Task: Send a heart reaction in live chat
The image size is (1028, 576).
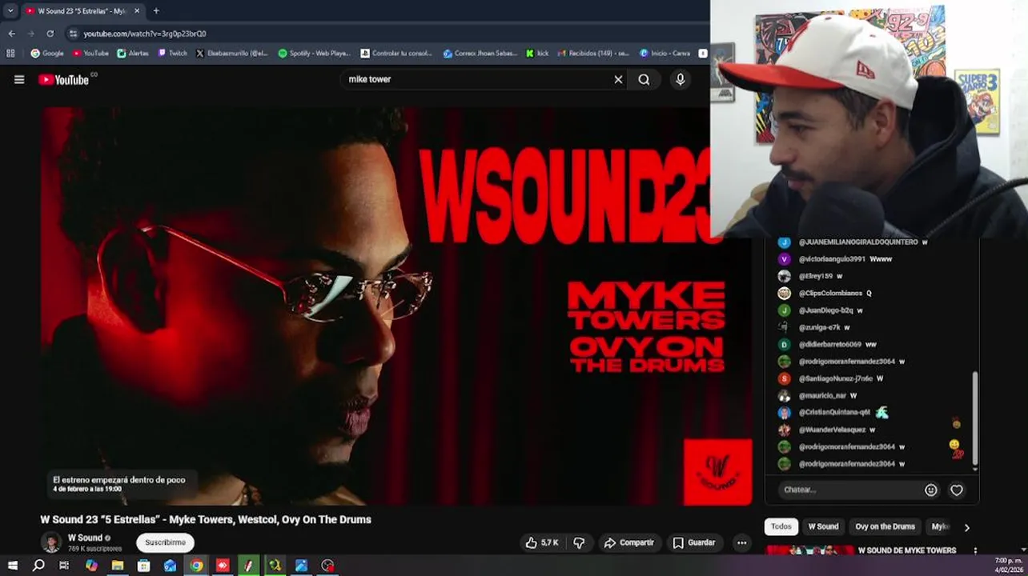Action: point(957,490)
